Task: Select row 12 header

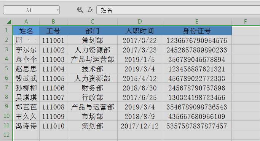Action: point(6,135)
